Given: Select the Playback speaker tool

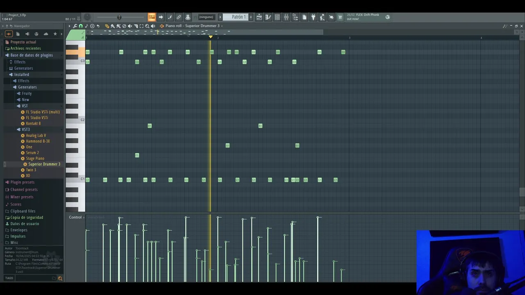Looking at the screenshot, I should click(153, 26).
